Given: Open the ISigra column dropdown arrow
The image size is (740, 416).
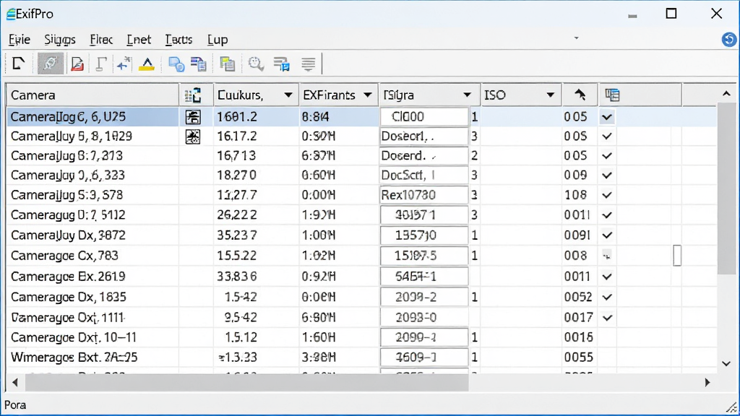Looking at the screenshot, I should pyautogui.click(x=467, y=95).
